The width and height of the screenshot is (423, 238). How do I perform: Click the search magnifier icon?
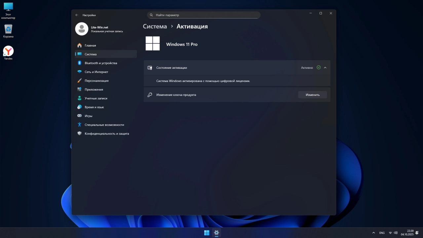(x=151, y=15)
